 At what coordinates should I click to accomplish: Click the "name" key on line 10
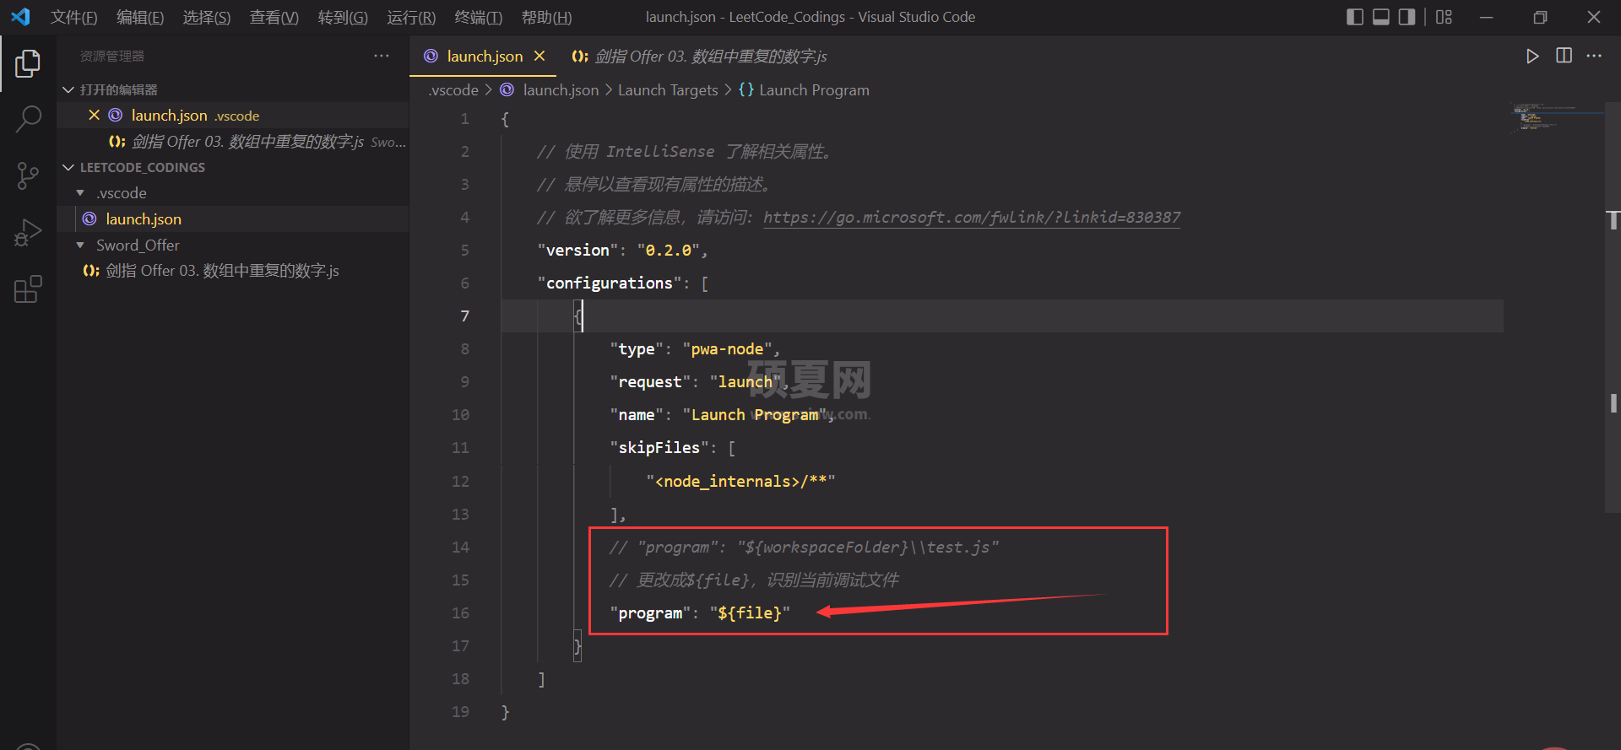637,415
